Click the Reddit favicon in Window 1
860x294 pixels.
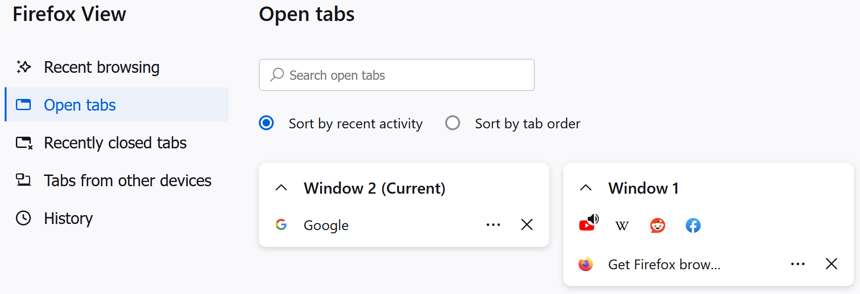coord(657,225)
